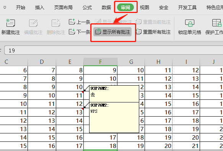Click the comment box containing WPS
The width and height of the screenshot is (223, 151).
coord(114,118)
